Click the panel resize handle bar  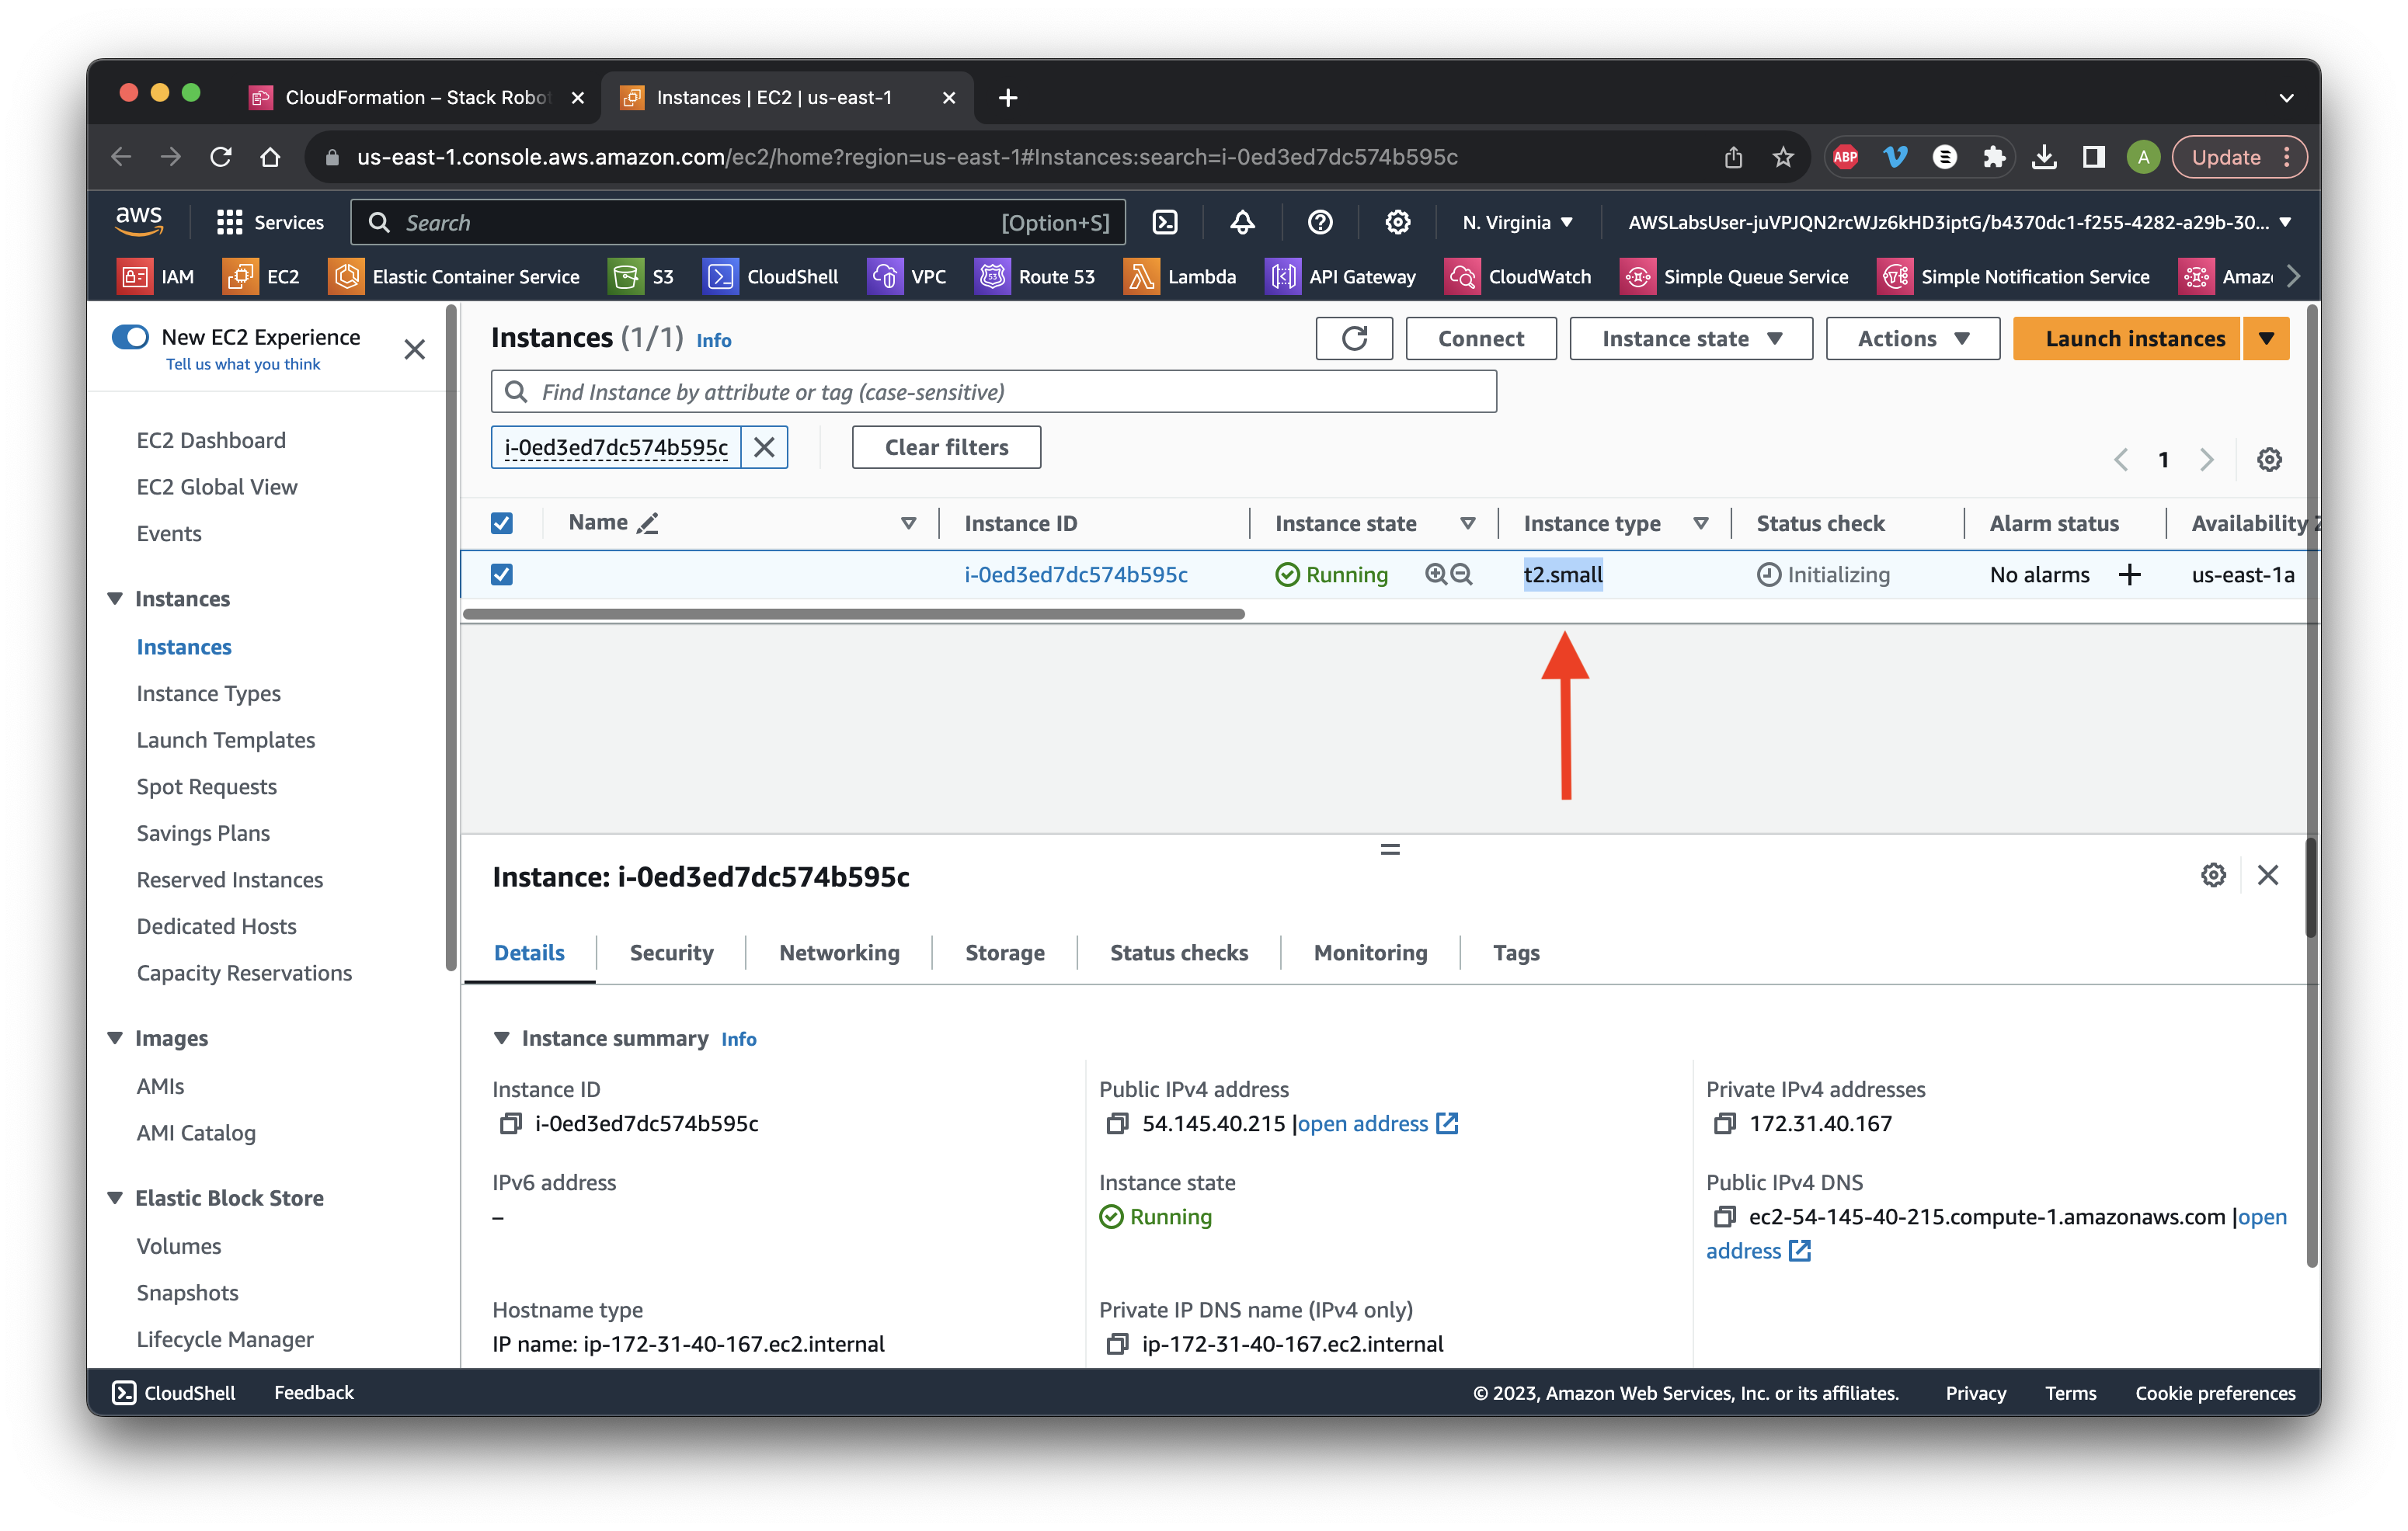pyautogui.click(x=1390, y=849)
